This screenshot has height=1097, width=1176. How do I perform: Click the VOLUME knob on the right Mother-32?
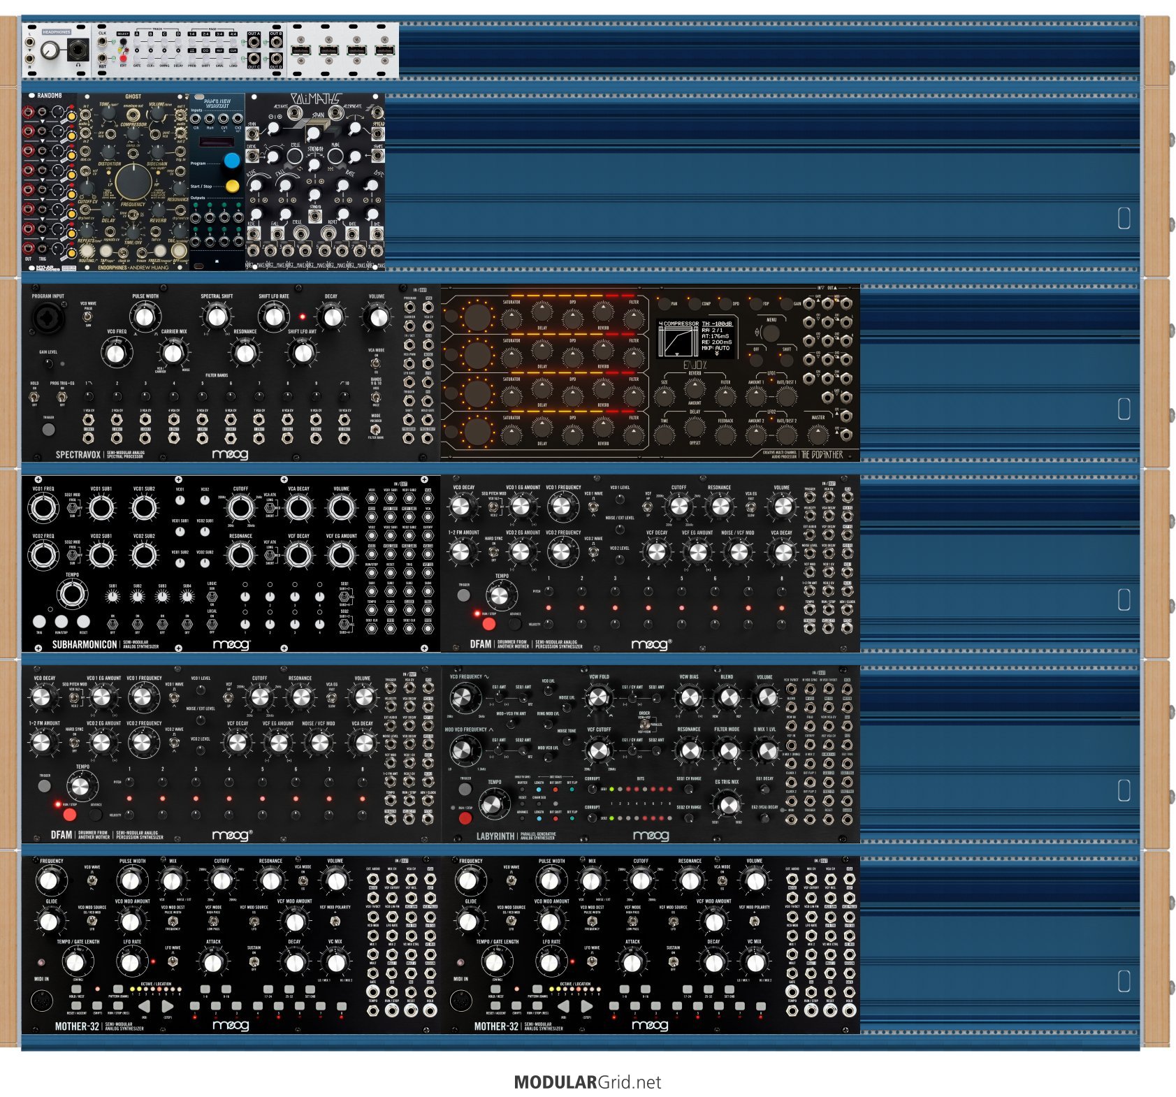(x=755, y=882)
